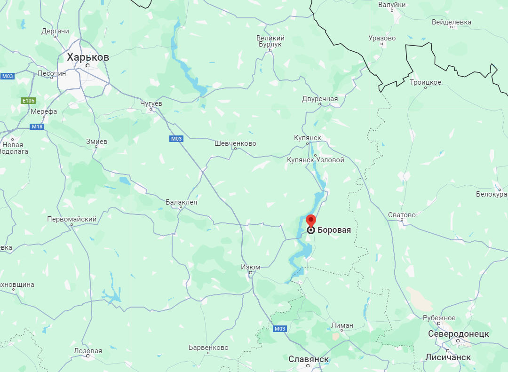
Task: Click the Троицкое town label
Action: point(425,82)
